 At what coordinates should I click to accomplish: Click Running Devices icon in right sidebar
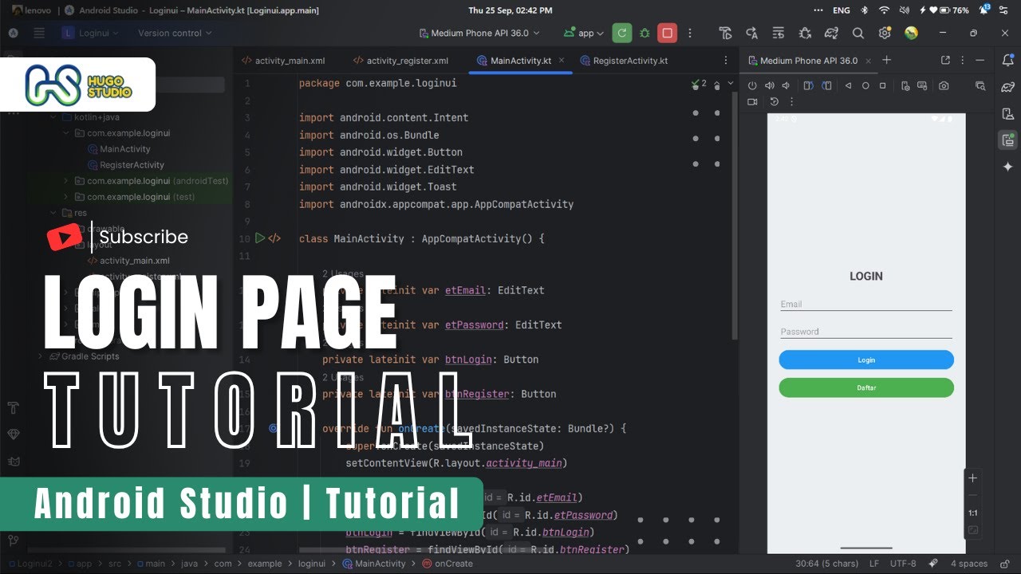(1008, 140)
